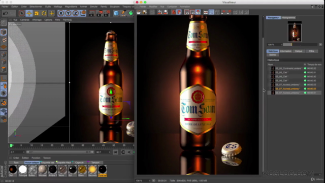The height and width of the screenshot is (183, 325).
Task: Click Open file icon in Visualiseur toolbar
Action: tap(139, 12)
